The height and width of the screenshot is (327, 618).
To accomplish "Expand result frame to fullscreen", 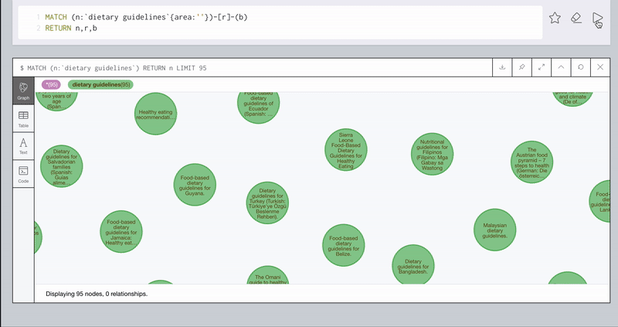I will pos(542,67).
